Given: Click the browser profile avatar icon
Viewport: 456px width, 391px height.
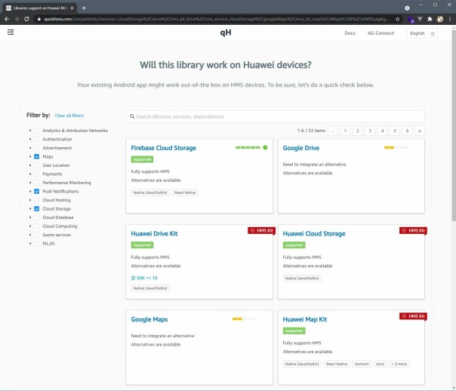Looking at the screenshot, I should 440,19.
